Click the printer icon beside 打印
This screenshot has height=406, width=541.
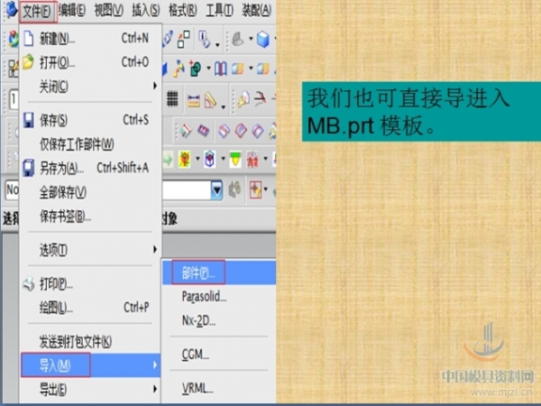(x=29, y=284)
